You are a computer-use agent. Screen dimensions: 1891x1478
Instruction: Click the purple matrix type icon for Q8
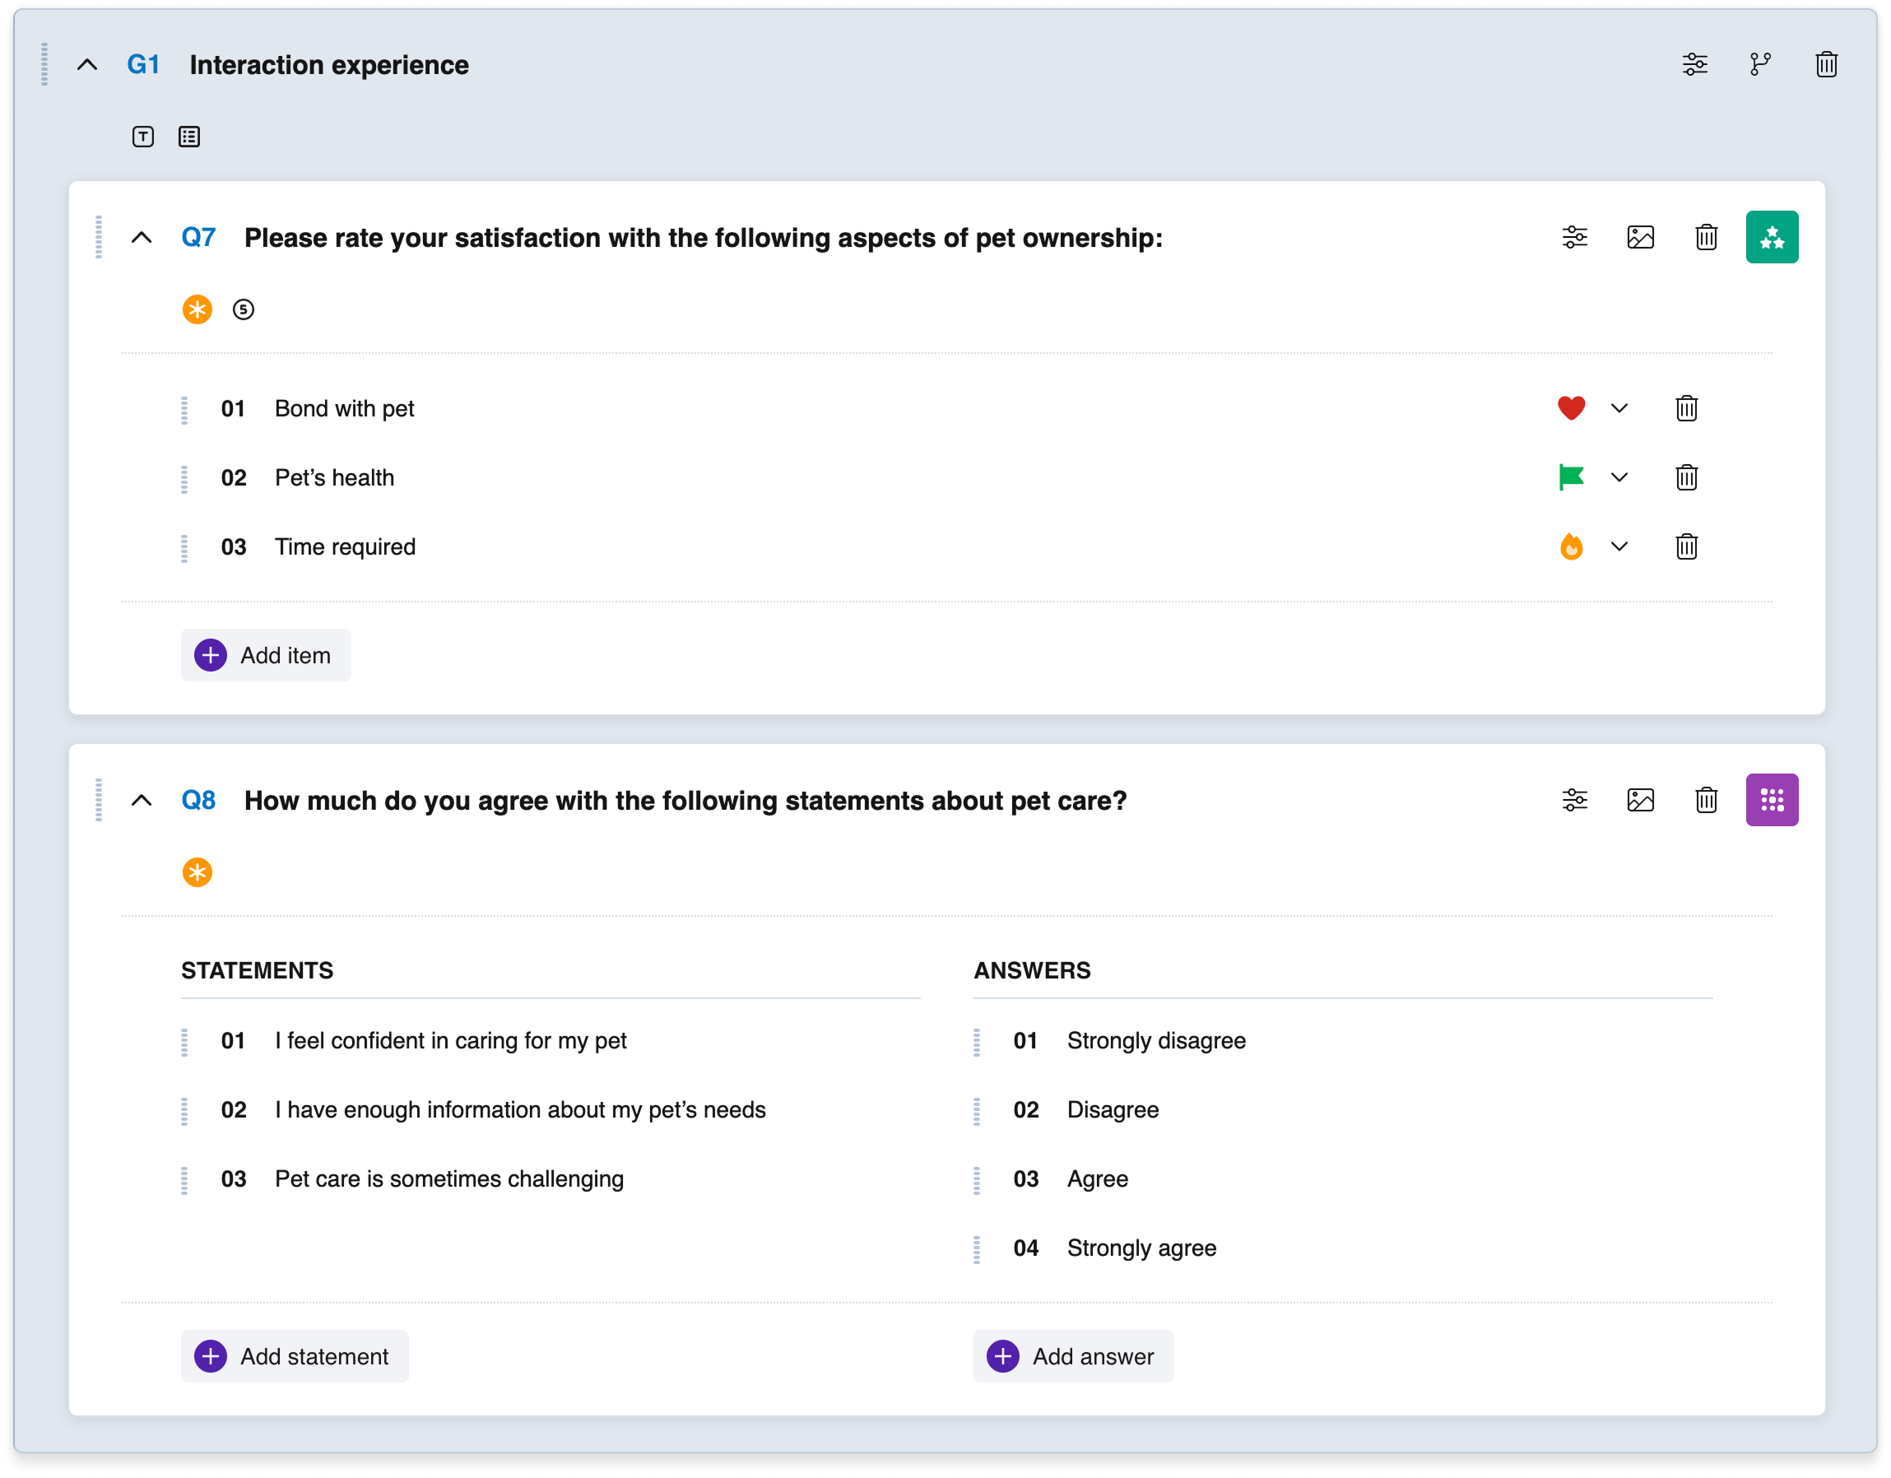[x=1772, y=800]
